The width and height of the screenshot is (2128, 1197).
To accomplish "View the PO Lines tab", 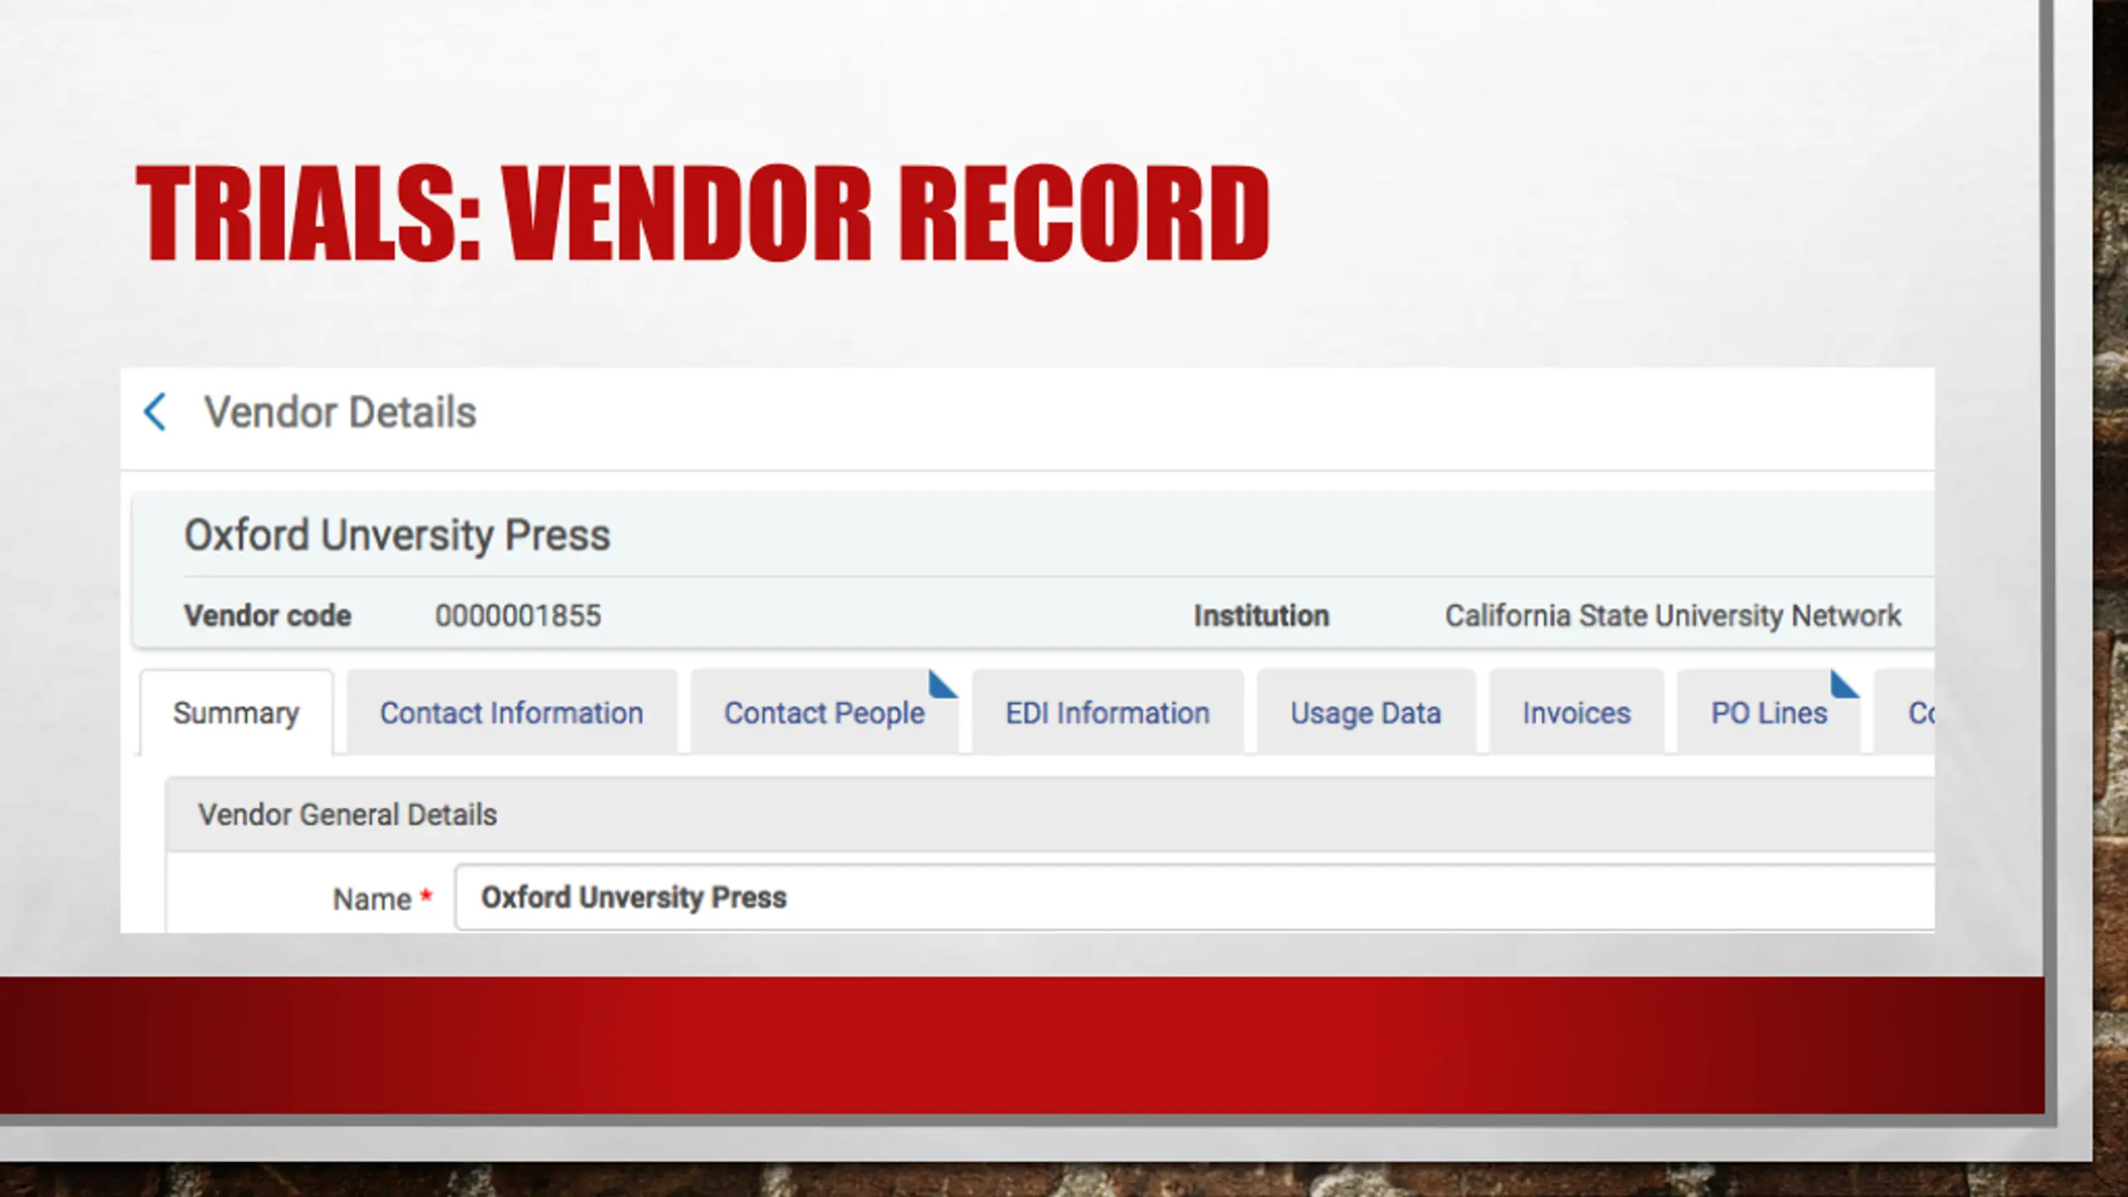I will (1769, 713).
